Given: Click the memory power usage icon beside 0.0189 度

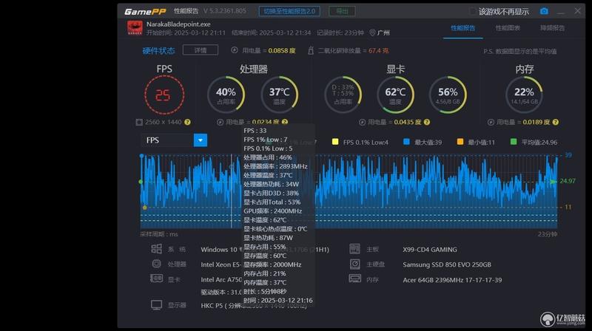Looking at the screenshot, I should point(491,122).
